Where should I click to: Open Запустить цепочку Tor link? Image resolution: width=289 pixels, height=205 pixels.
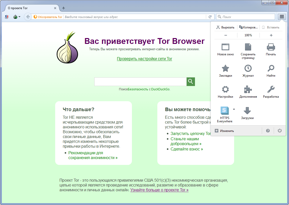point(191,134)
